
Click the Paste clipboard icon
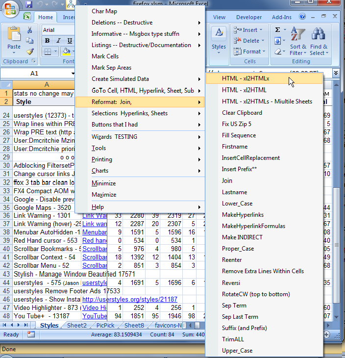pos(14,34)
